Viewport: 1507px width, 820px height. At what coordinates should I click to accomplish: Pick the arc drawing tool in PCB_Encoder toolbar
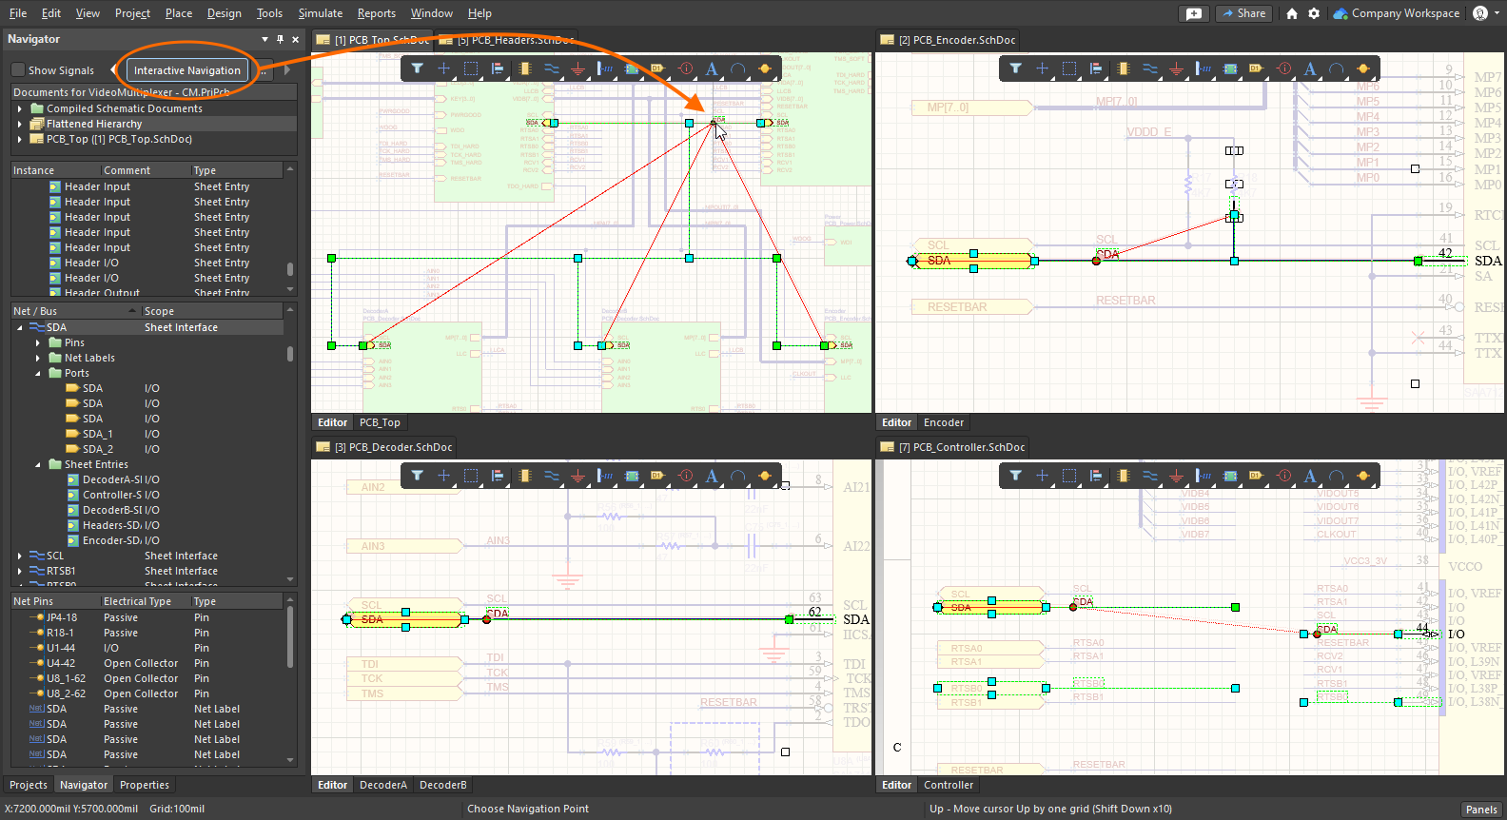(1337, 68)
